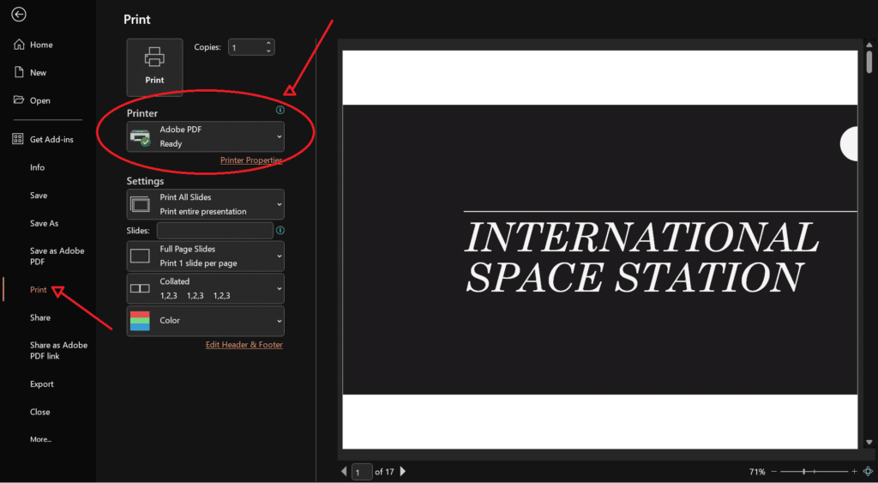
Task: Click the preview vertical scrollbar thumb
Action: click(869, 62)
